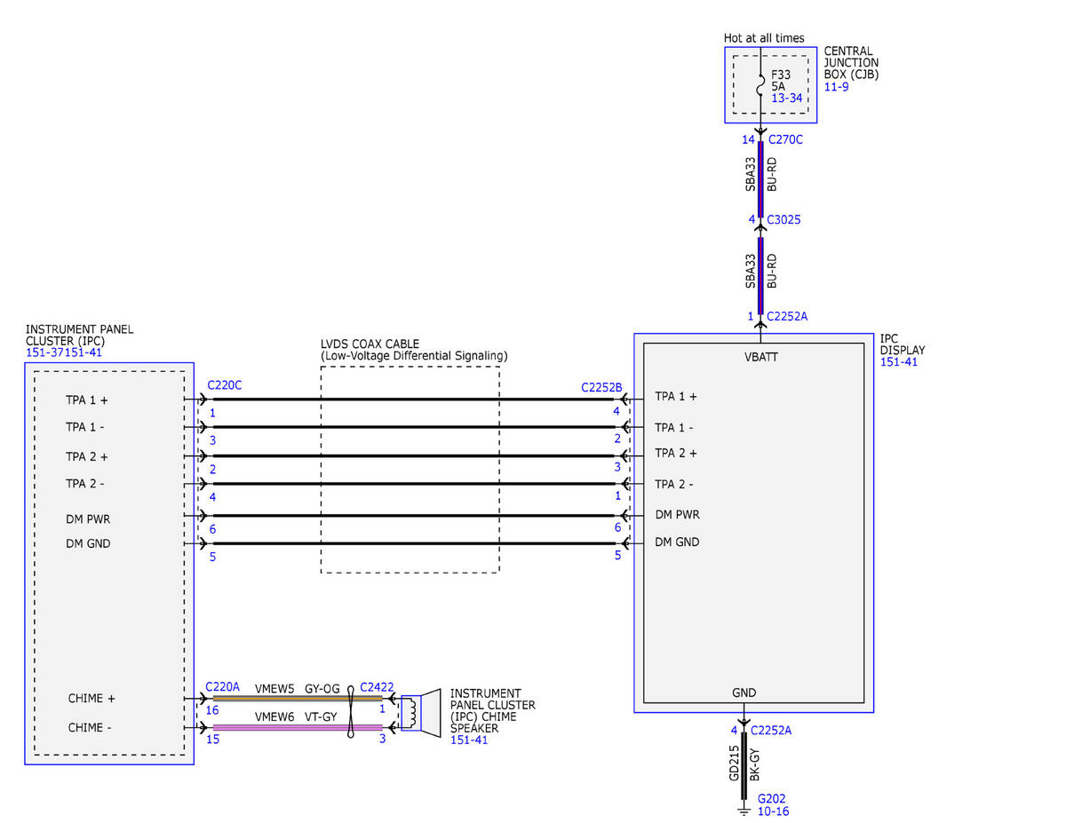Viewport: 1066px width, 823px height.
Task: Select the VBATT terminal label
Action: click(x=761, y=358)
